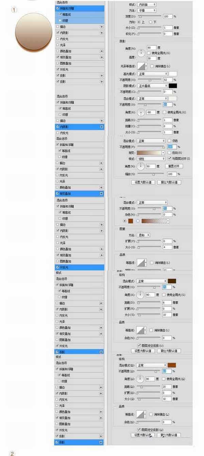
Task: Open the 样式 内斜面 dropdown
Action: (x=147, y=4)
